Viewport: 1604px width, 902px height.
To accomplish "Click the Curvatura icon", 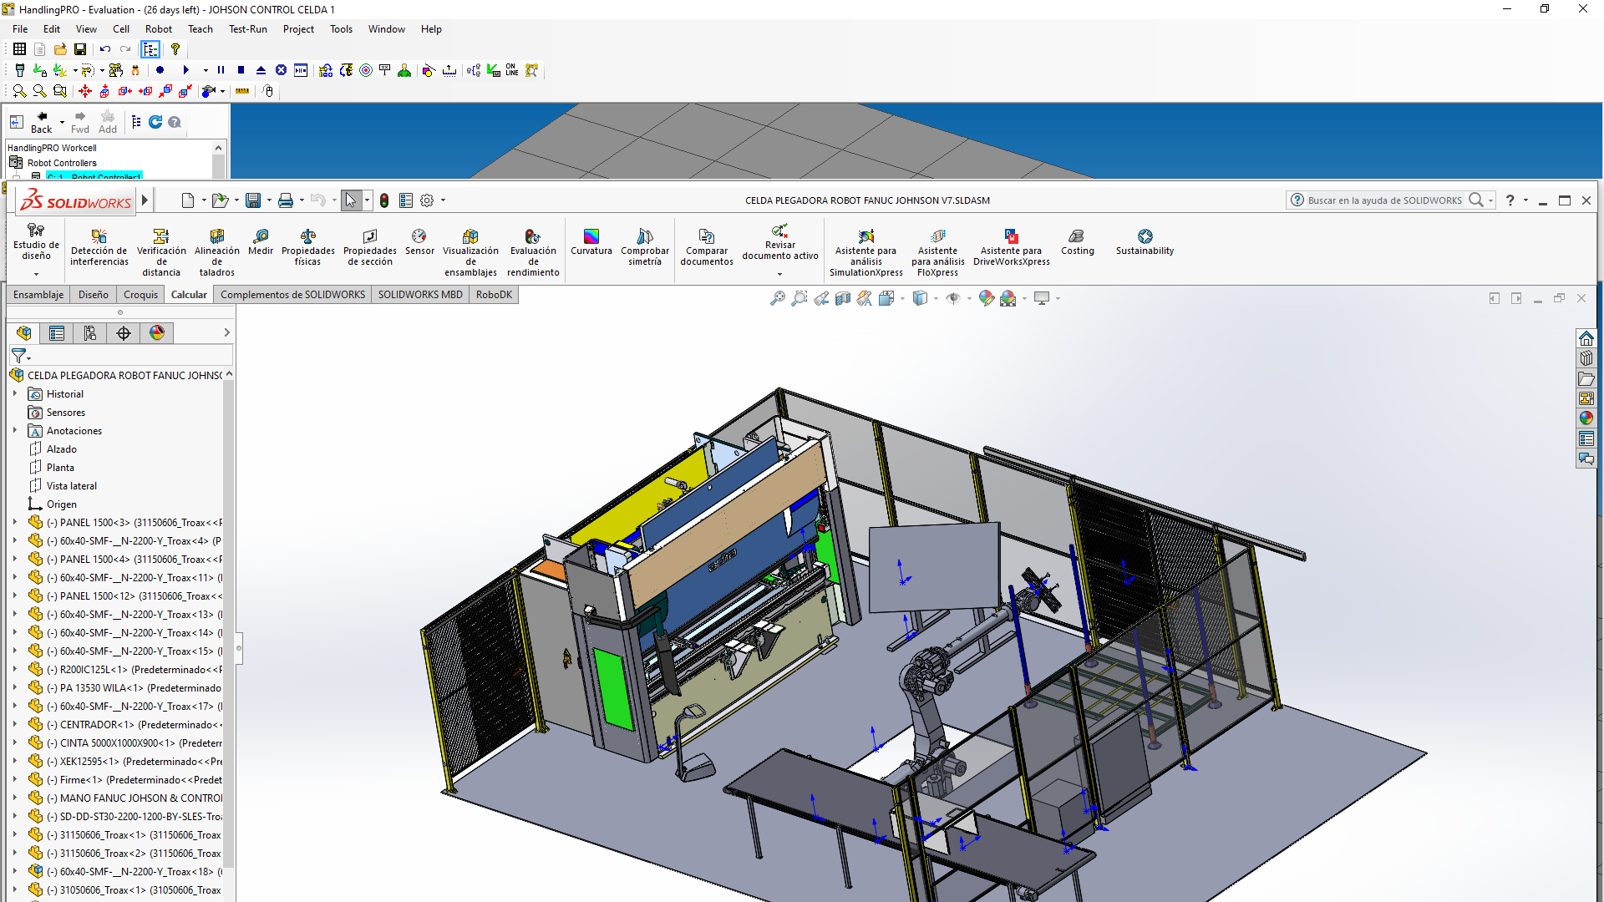I will 591,236.
